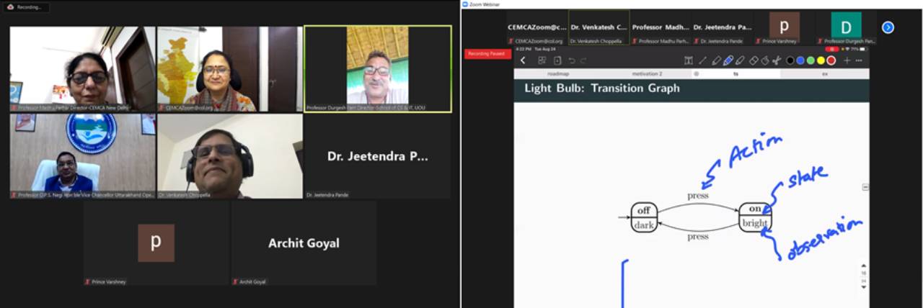Switch to the roadmap tab
The image size is (923, 308).
pos(558,73)
